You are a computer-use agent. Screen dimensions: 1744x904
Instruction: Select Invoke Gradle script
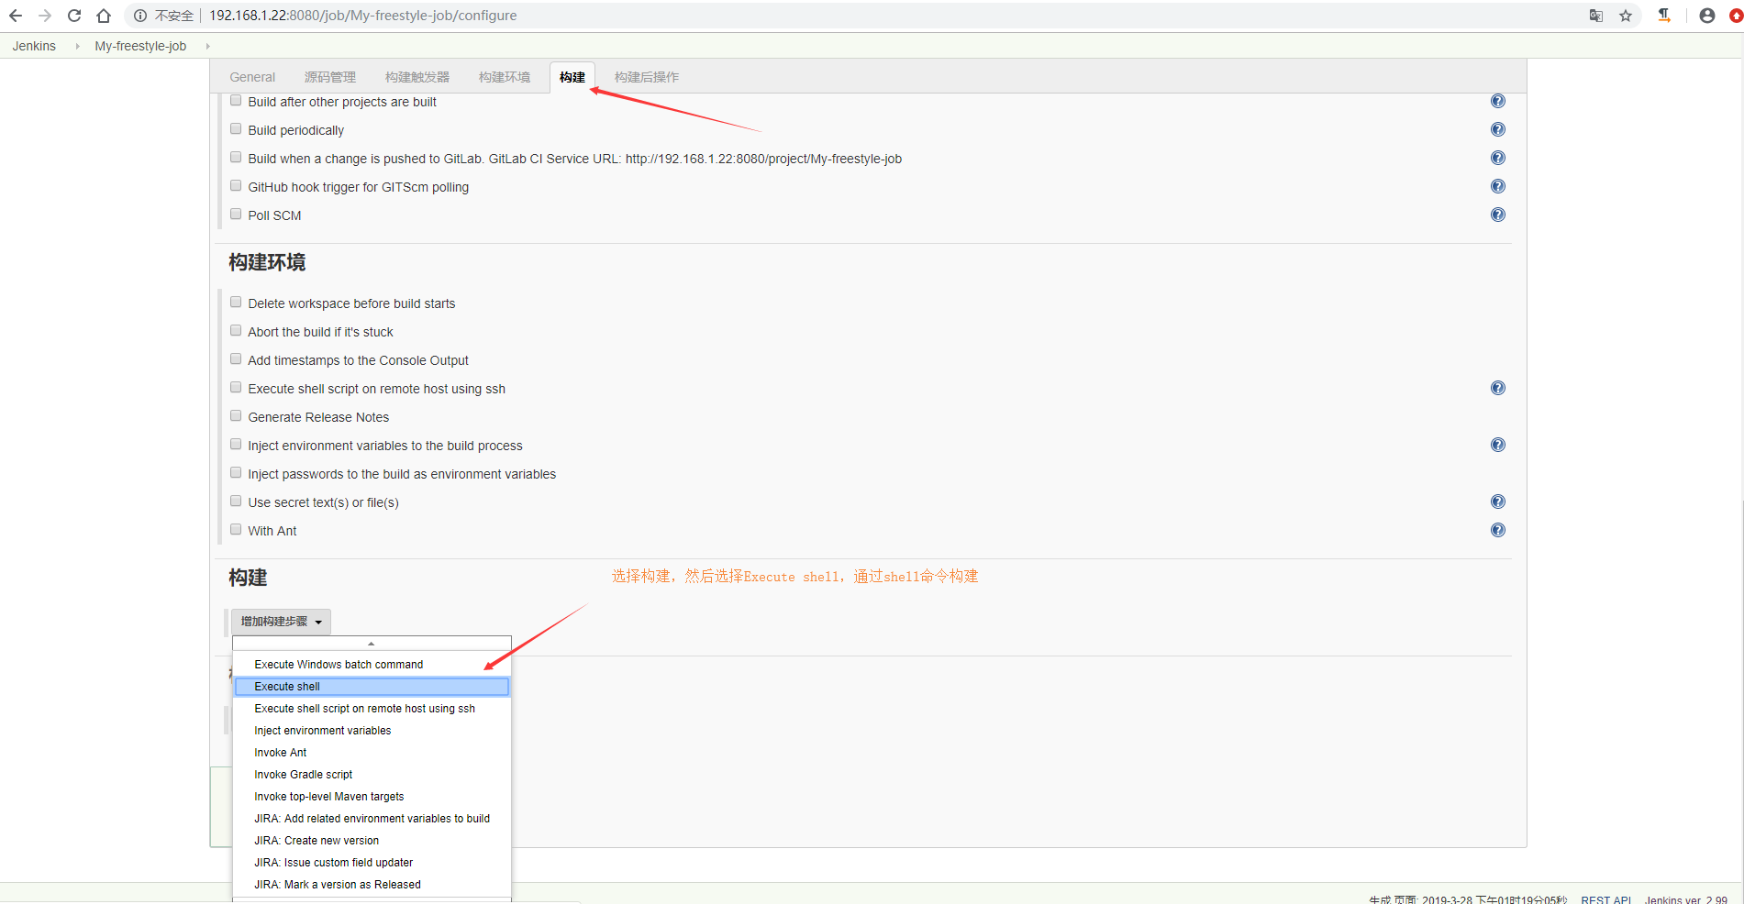(372, 775)
